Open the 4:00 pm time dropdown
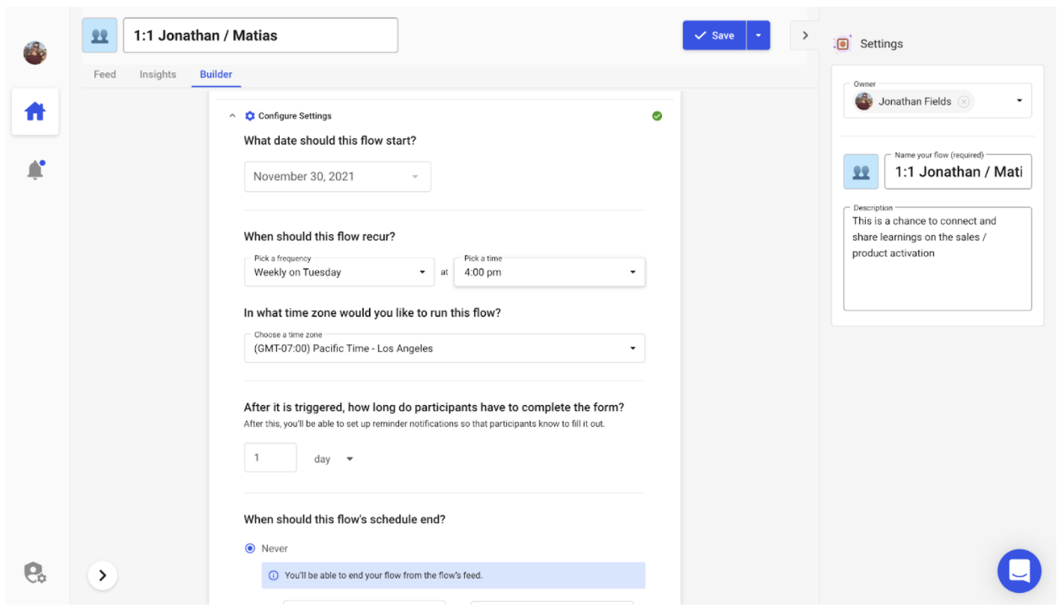 coord(549,272)
